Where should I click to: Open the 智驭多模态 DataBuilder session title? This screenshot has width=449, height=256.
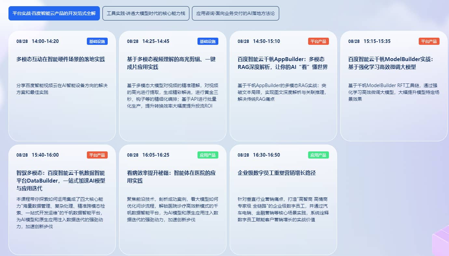pos(61,181)
